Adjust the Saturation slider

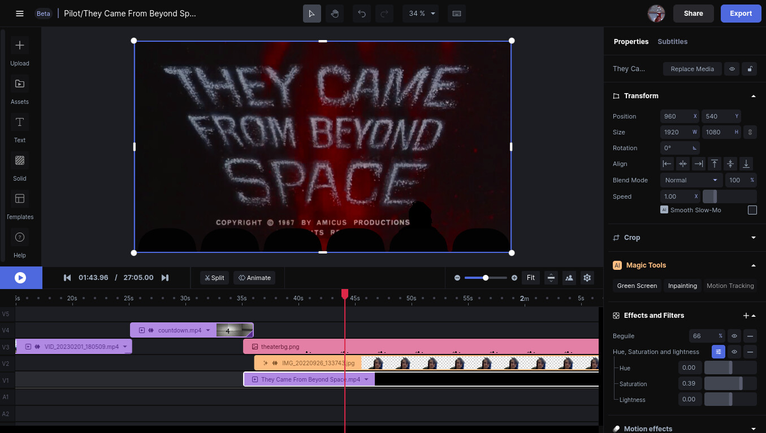point(730,384)
